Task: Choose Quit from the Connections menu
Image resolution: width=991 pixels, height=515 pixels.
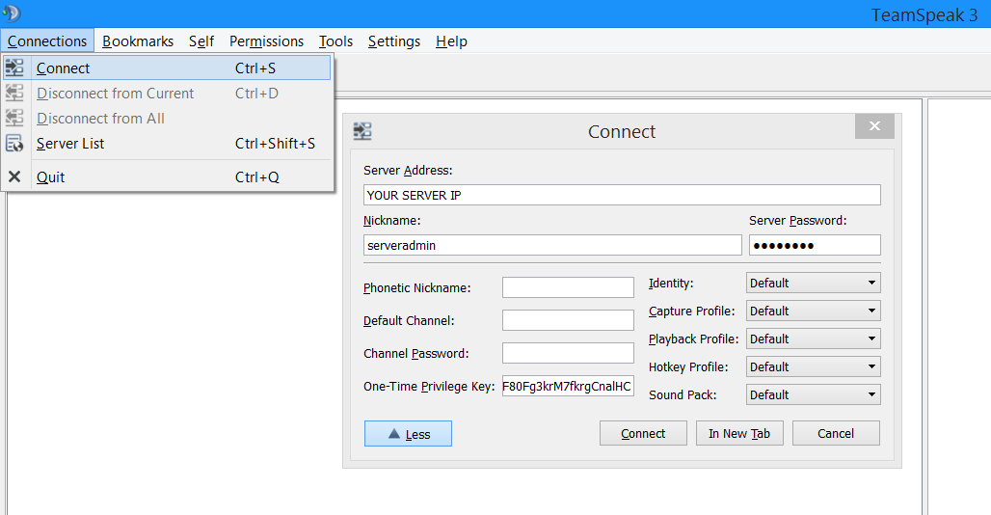Action: click(x=167, y=176)
